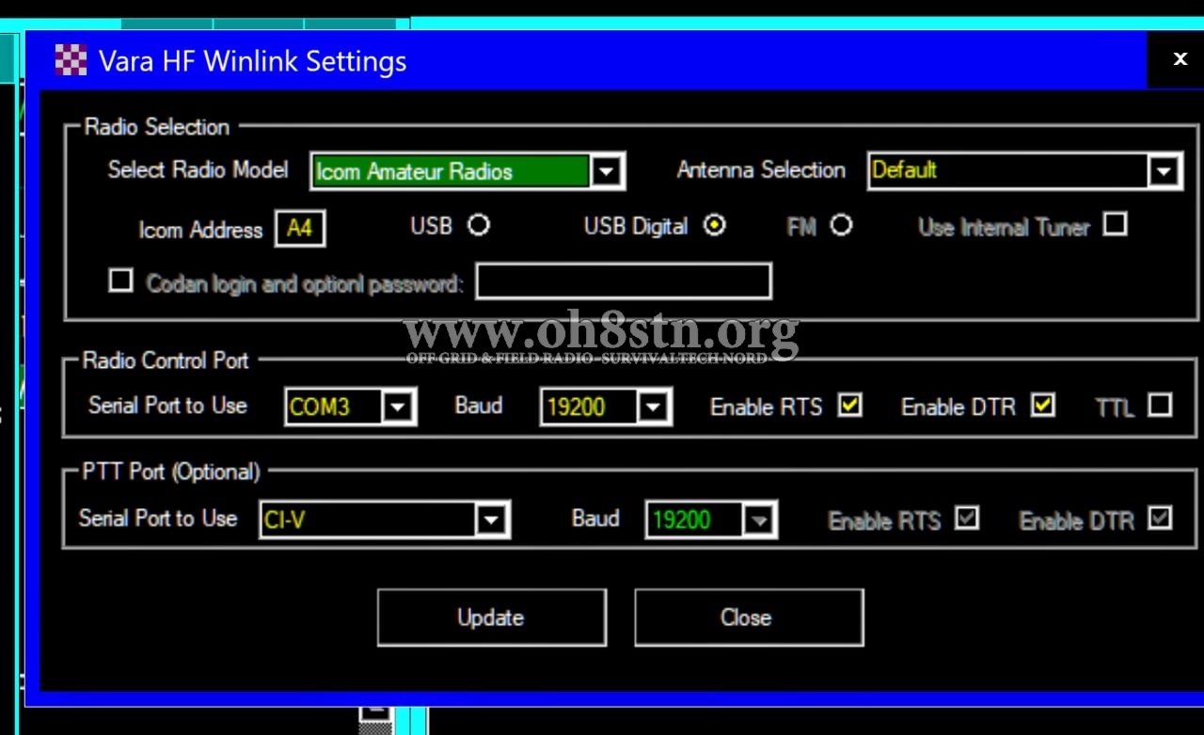Viewport: 1204px width, 735px height.
Task: Select the USB radio button
Action: pos(479,226)
